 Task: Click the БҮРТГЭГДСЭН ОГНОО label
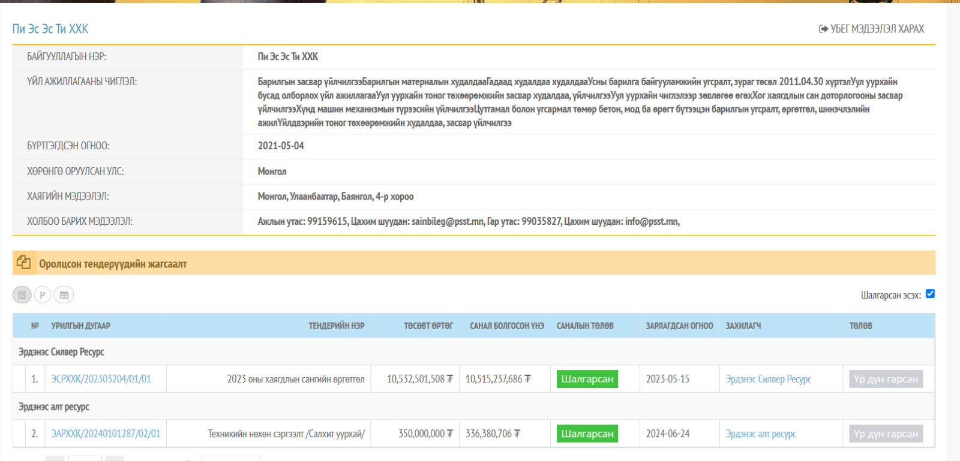coord(68,146)
